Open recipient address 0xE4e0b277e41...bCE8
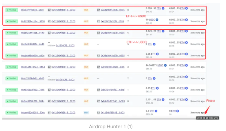The height and width of the screenshot is (131, 226). click(113, 101)
